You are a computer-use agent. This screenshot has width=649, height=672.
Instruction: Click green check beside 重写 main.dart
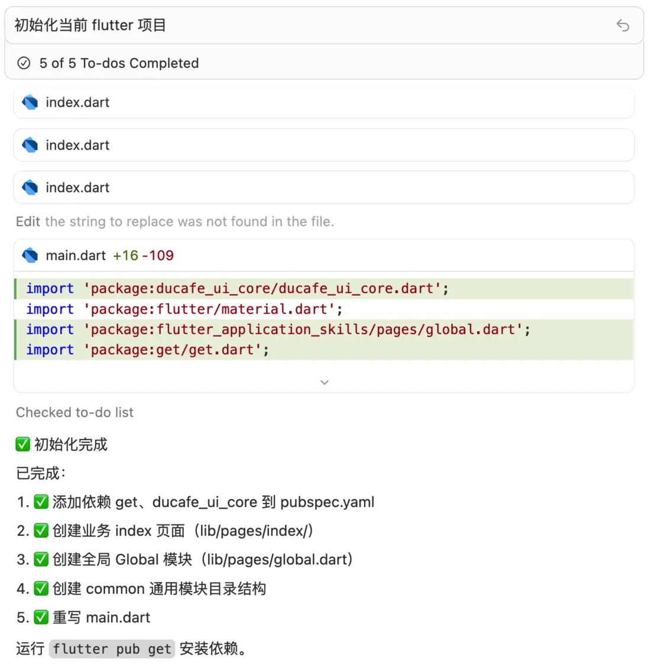(x=41, y=618)
